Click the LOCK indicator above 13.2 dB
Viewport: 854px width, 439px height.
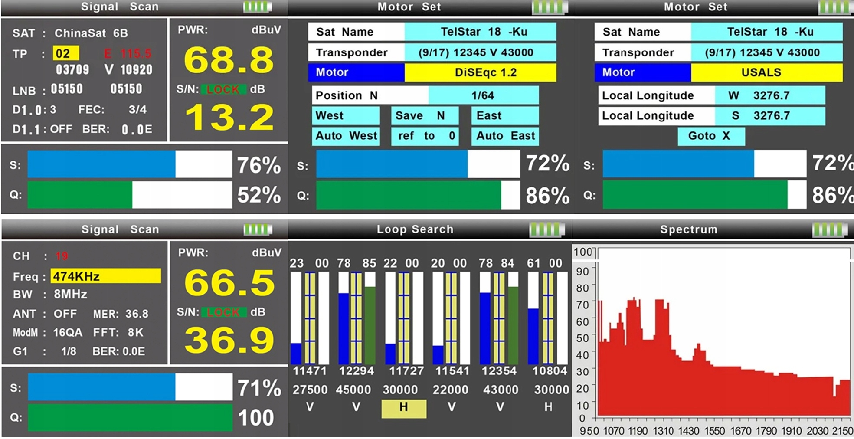tap(223, 89)
